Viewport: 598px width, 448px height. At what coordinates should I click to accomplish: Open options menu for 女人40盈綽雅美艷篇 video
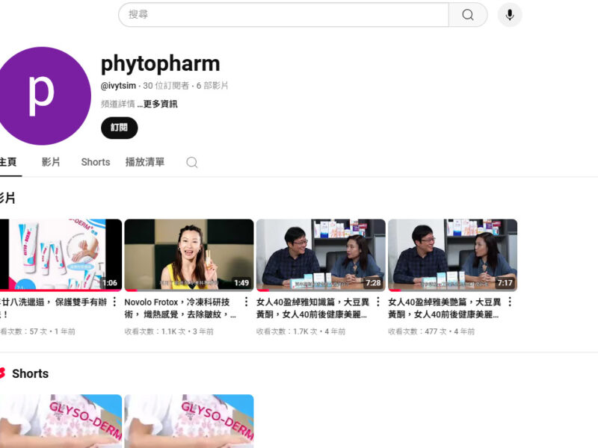point(510,302)
